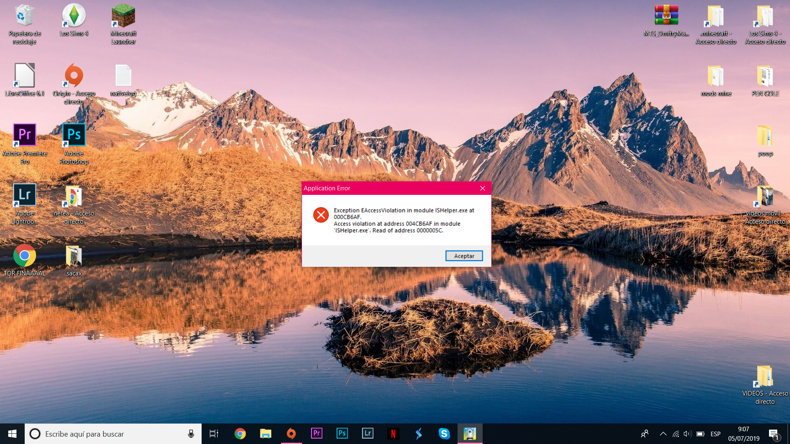
Task: Open Google Chrome from the taskbar
Action: click(240, 434)
